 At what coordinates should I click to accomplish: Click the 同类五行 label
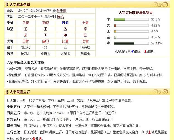pos(14,113)
